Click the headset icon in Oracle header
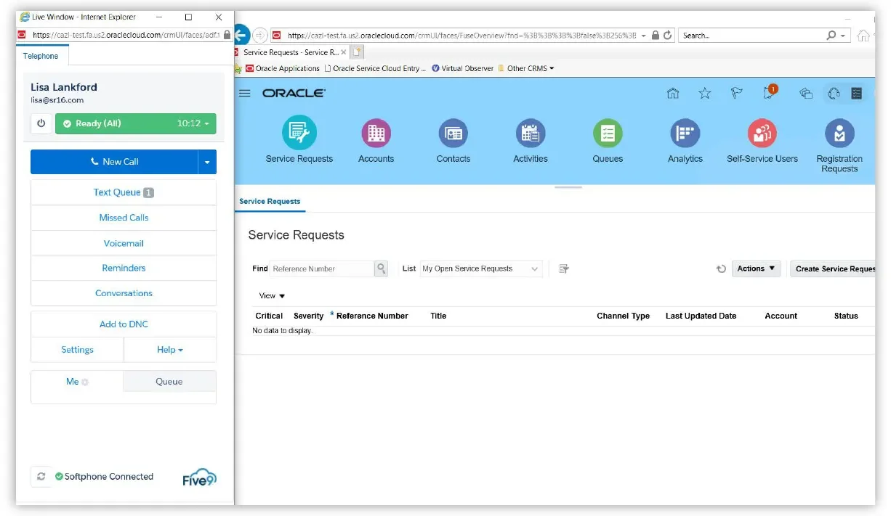Image resolution: width=891 pixels, height=516 pixels. click(834, 93)
